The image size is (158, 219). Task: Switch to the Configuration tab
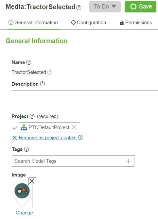point(88,23)
